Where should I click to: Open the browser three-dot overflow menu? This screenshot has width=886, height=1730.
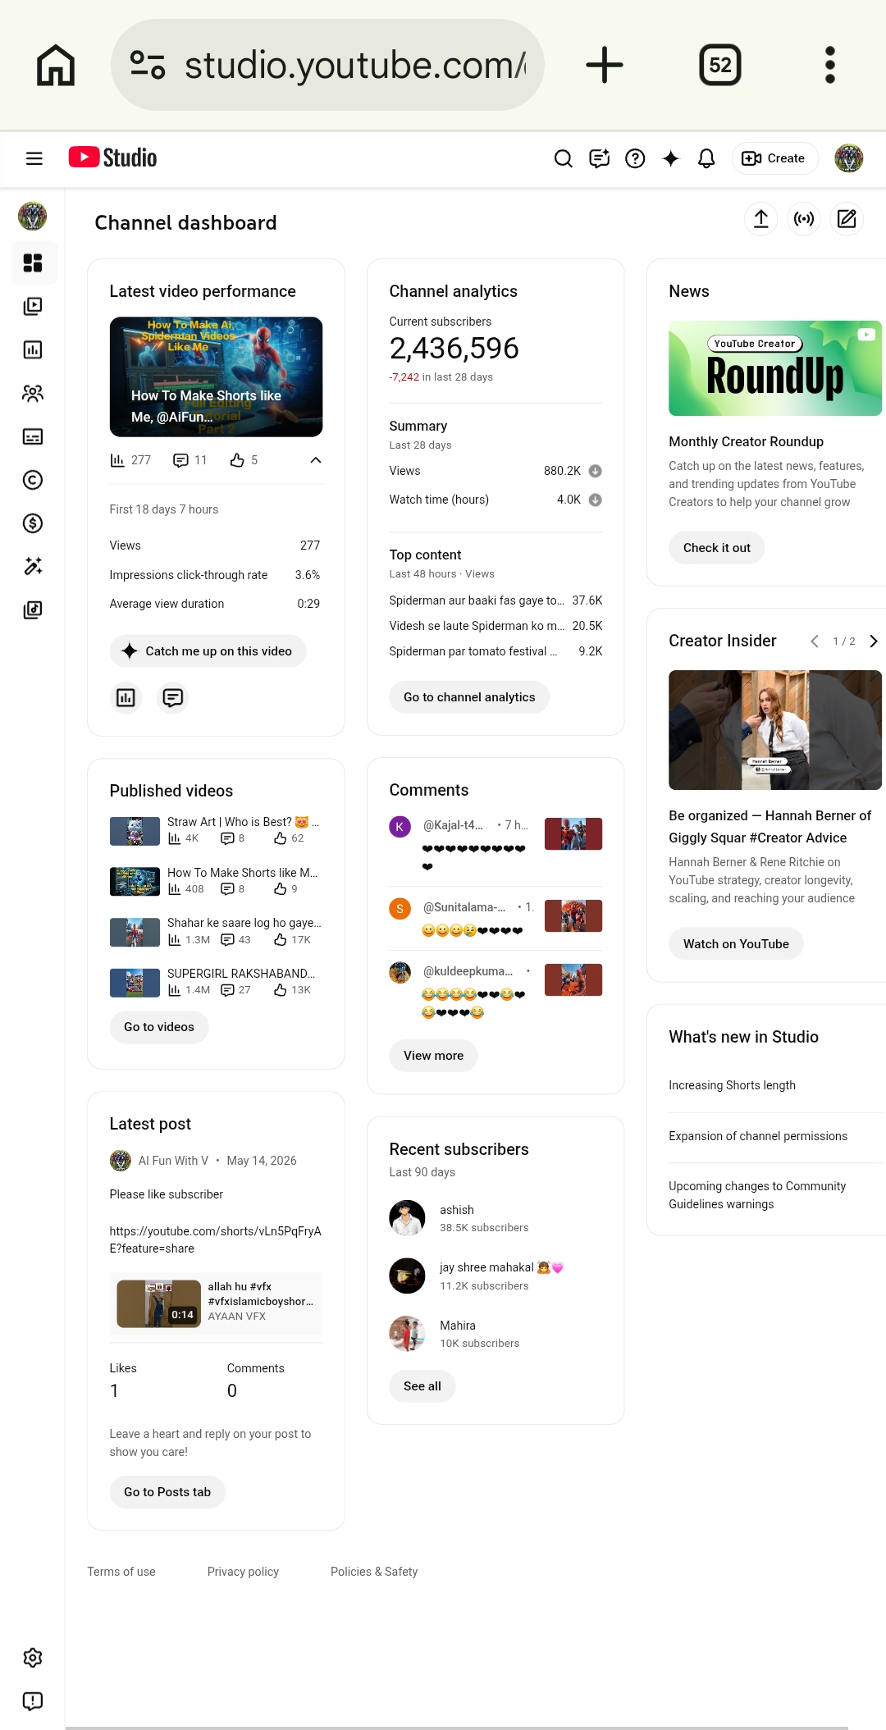(830, 65)
